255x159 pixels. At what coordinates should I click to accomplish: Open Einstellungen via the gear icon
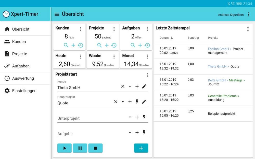click(x=7, y=91)
